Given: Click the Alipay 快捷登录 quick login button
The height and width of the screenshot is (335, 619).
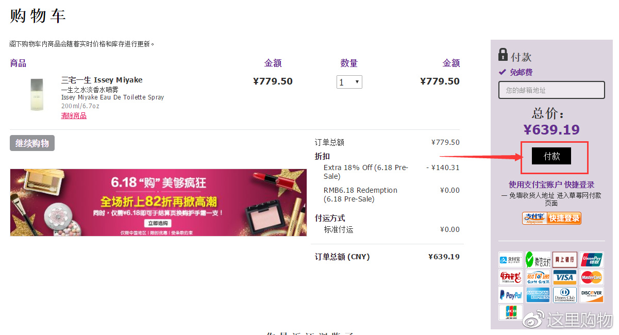Looking at the screenshot, I should pyautogui.click(x=551, y=218).
